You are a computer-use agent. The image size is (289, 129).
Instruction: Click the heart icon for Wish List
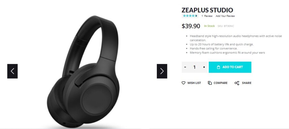(x=183, y=83)
